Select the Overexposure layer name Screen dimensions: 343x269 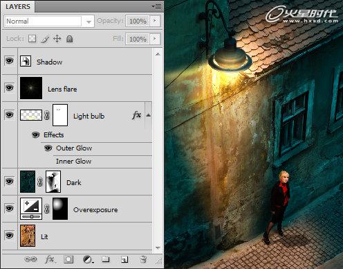95,209
